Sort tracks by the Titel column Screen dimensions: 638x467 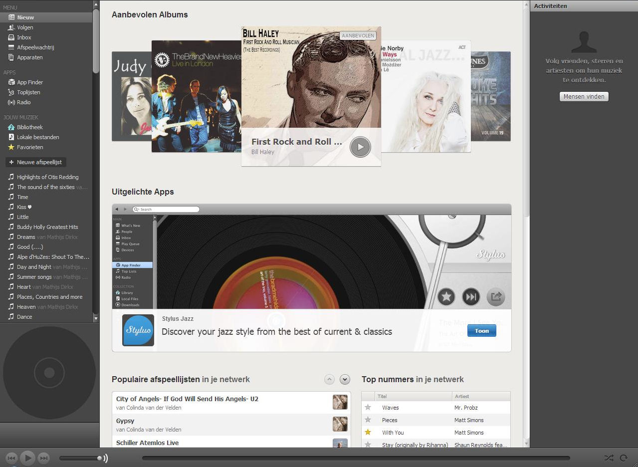(x=414, y=396)
